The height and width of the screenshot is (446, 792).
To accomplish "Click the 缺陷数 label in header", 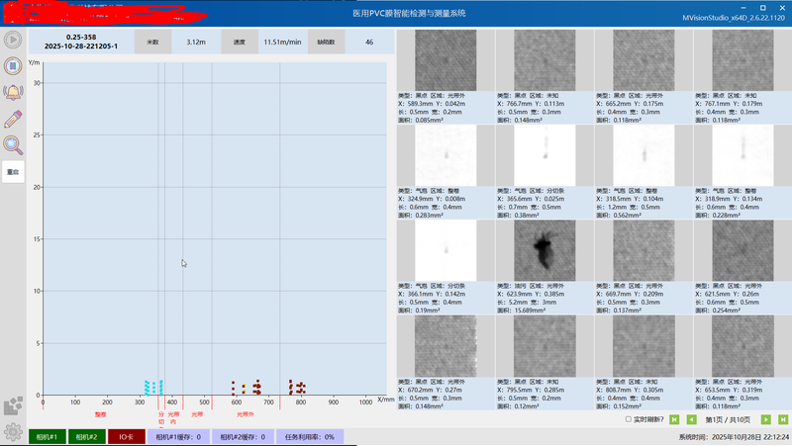I will (x=326, y=43).
